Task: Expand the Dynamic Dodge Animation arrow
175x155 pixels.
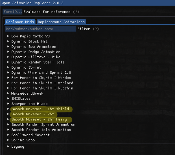Action: pyautogui.click(x=8, y=52)
